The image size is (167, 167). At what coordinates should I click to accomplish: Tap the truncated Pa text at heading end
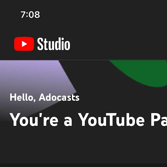tap(159, 120)
